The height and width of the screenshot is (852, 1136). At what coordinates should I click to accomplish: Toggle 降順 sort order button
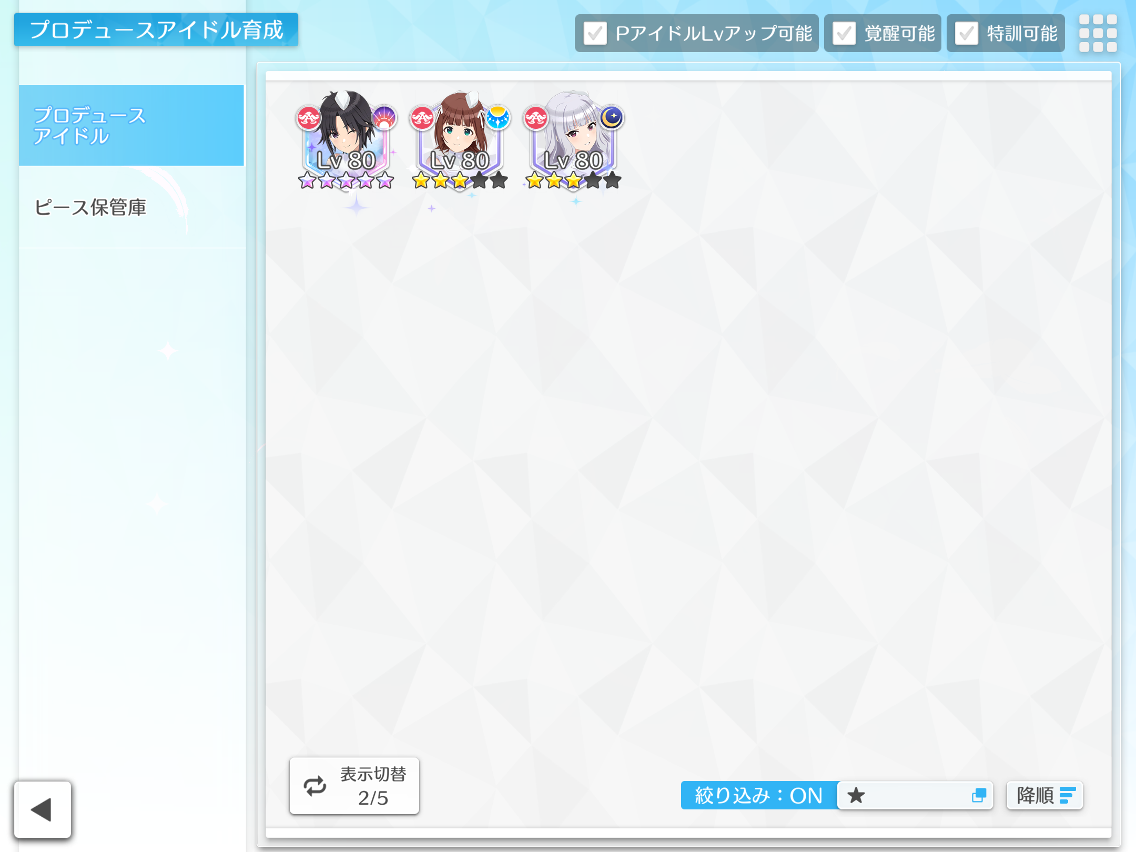[1044, 795]
